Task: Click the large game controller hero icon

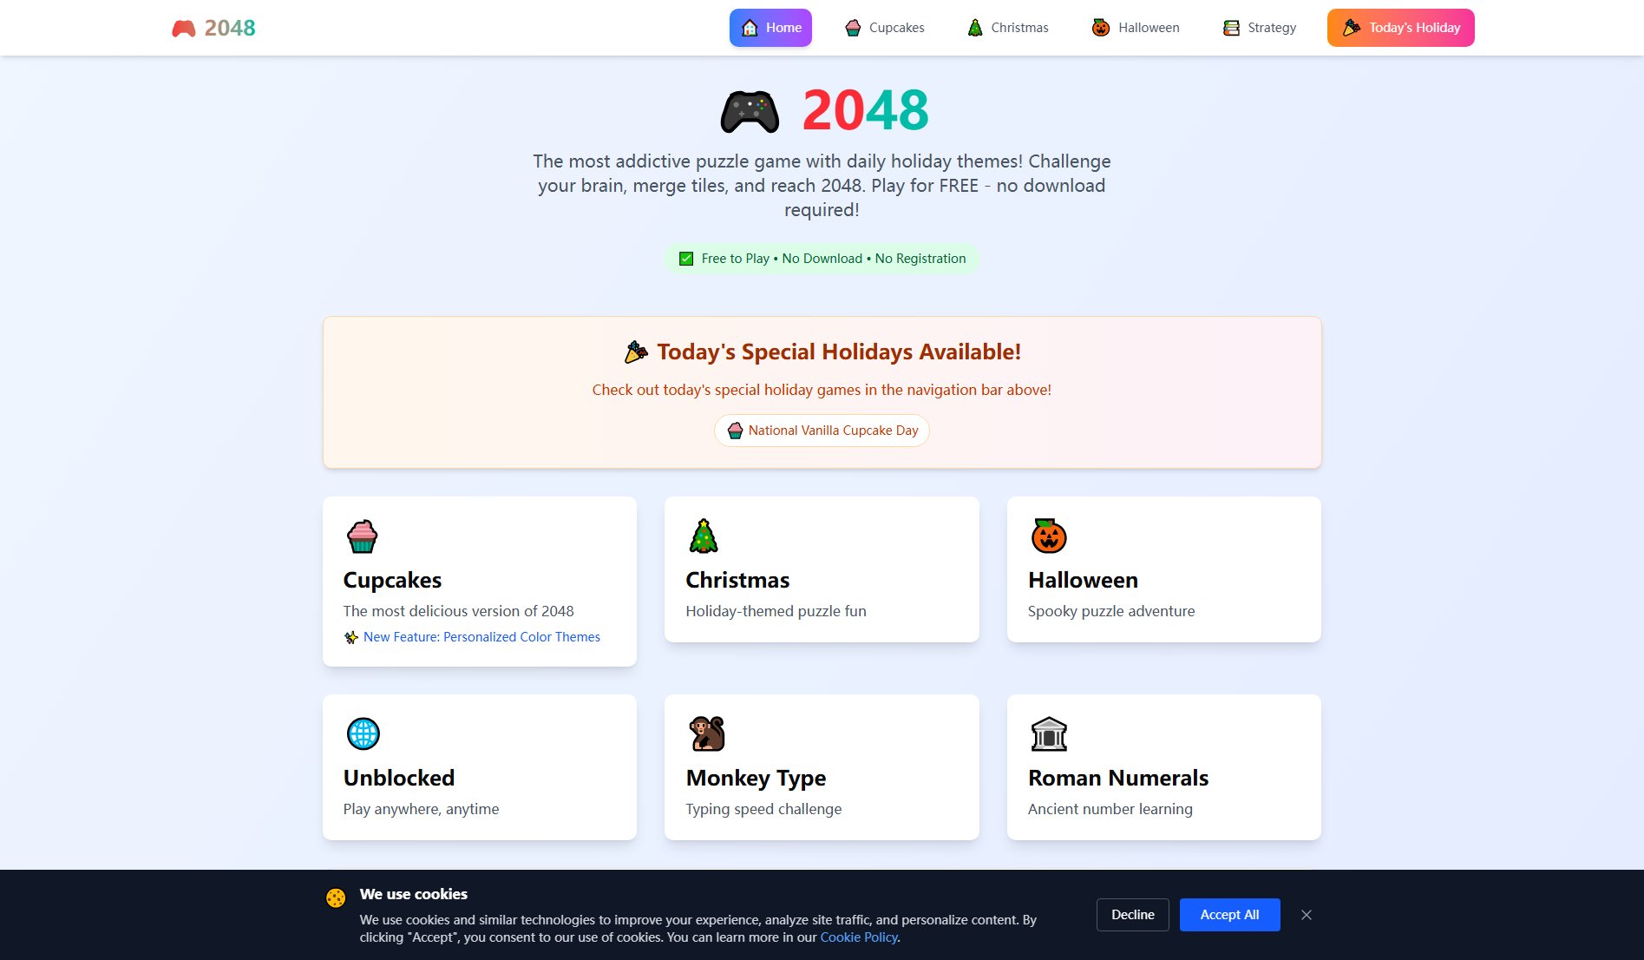Action: pos(750,112)
